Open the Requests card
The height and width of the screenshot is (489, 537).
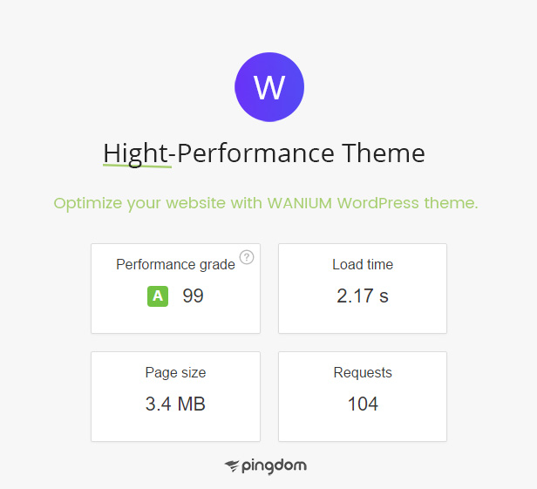(x=363, y=397)
